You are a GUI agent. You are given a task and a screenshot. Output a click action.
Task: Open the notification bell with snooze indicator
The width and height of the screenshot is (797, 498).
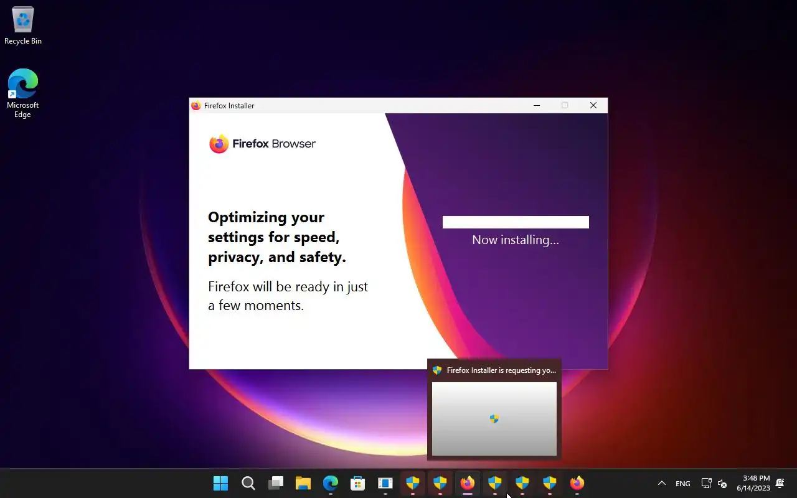(x=780, y=483)
